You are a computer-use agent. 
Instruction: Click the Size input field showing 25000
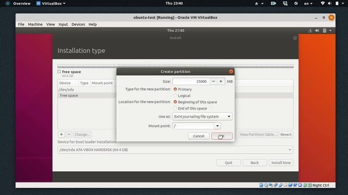191,81
